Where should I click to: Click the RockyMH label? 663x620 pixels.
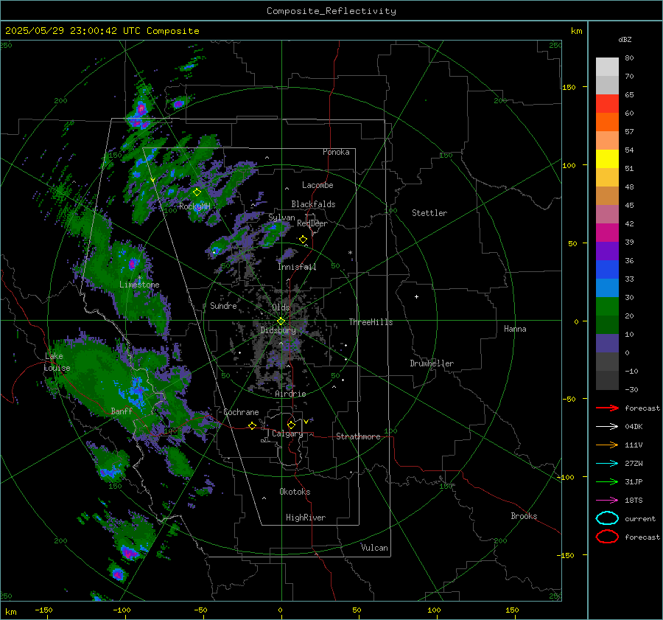click(194, 206)
